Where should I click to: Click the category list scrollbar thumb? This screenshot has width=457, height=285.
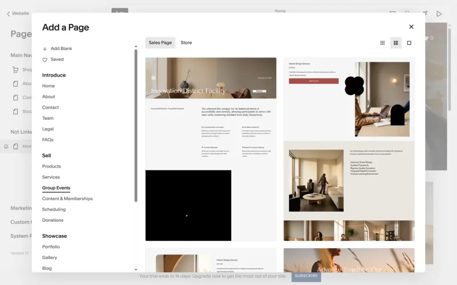[136, 126]
